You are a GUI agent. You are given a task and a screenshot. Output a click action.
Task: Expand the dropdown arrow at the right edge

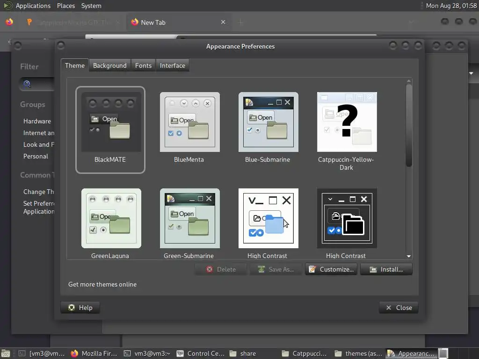(471, 73)
